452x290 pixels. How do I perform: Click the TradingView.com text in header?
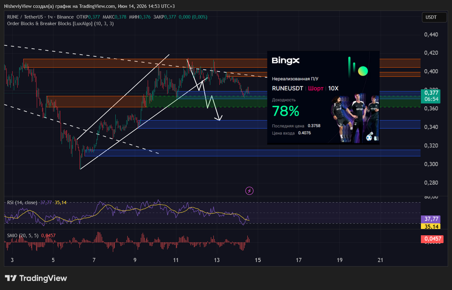click(x=97, y=6)
